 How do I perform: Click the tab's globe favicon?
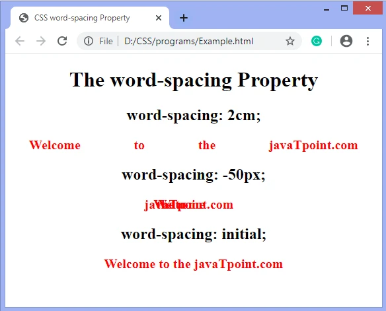pos(24,18)
